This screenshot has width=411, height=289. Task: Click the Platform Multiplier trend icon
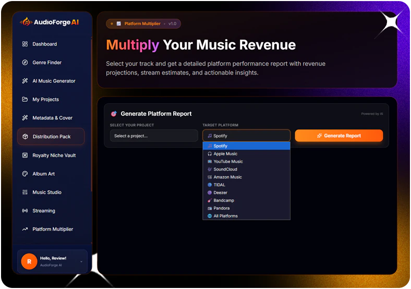tap(25, 229)
